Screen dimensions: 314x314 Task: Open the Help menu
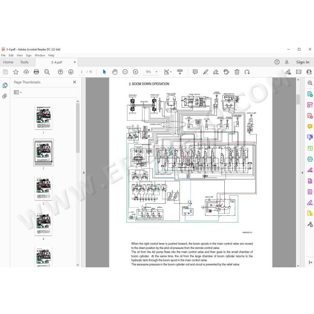click(51, 55)
